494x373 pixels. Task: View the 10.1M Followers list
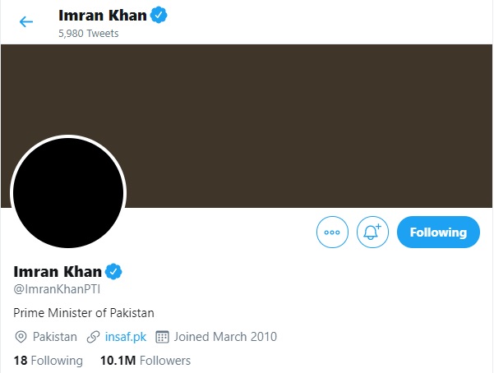click(145, 361)
